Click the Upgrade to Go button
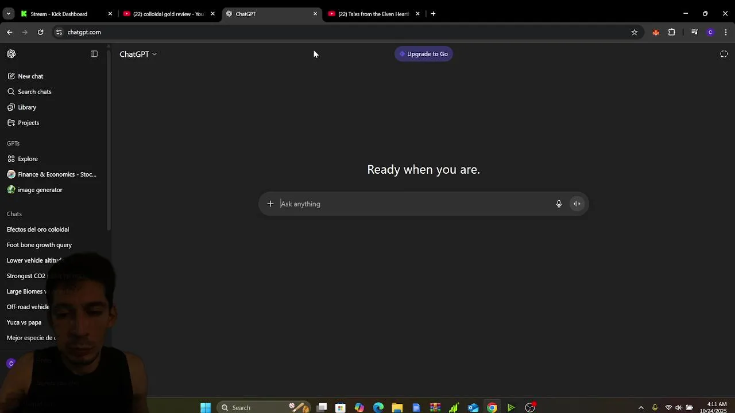This screenshot has height=413, width=735. pos(424,54)
